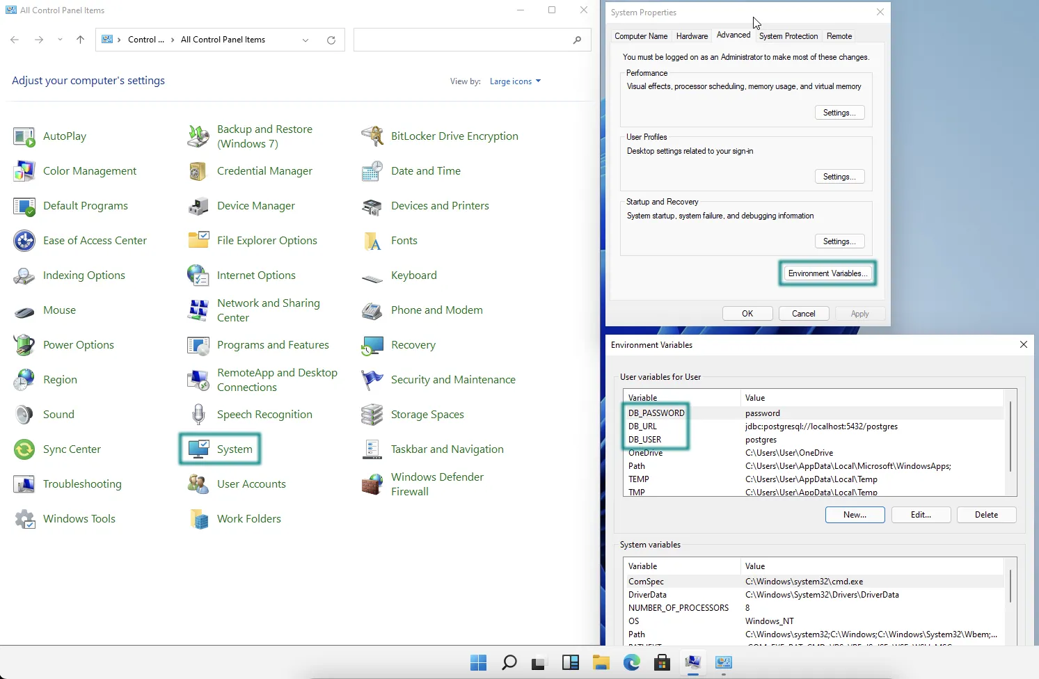Open BitLocker Drive Encryption
Screen dimensions: 1039x679
(x=454, y=136)
